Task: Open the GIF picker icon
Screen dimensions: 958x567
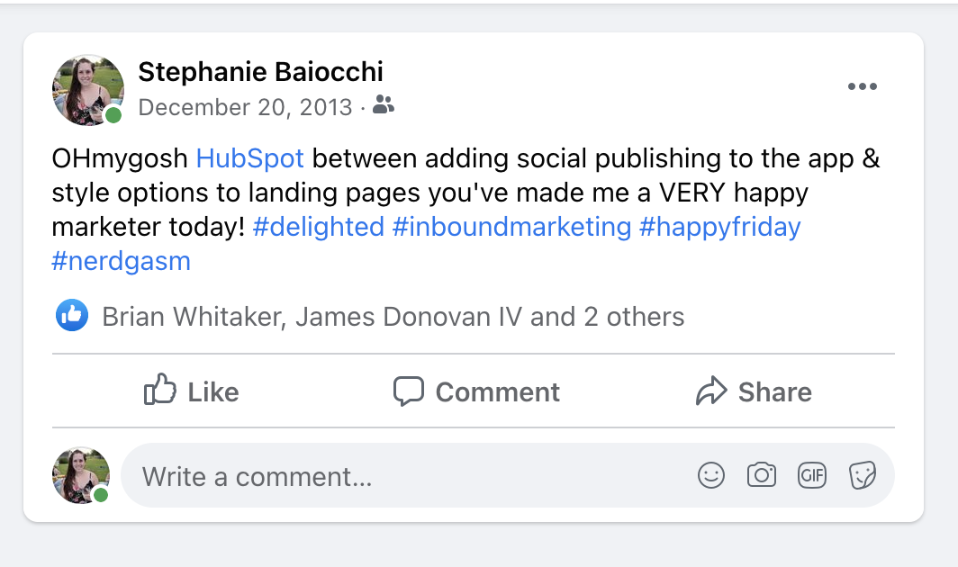Action: 812,474
